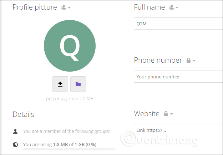Click the Phone number lock icon
The image size is (223, 155).
[x=188, y=61]
